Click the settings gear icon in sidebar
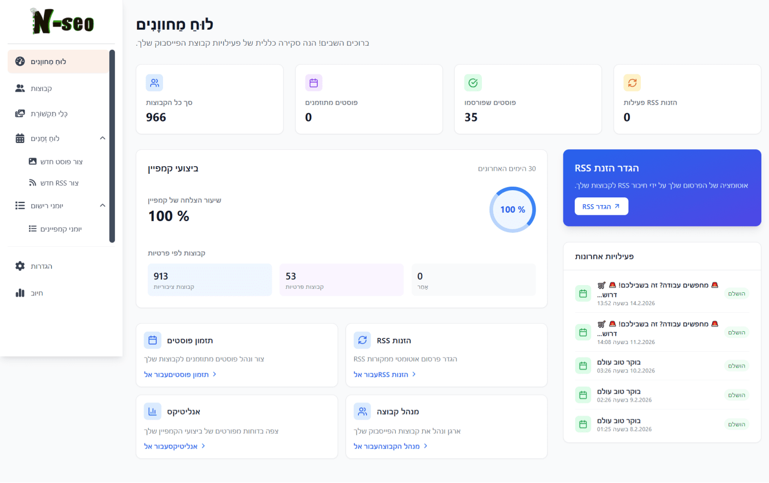The width and height of the screenshot is (769, 483). [x=20, y=266]
